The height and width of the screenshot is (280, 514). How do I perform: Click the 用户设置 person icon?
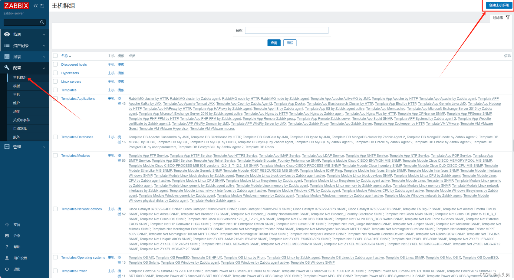tap(7, 258)
